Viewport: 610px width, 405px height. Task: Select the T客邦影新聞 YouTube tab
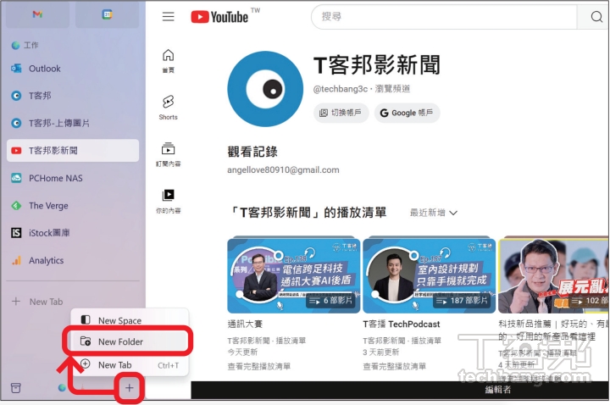pos(73,151)
